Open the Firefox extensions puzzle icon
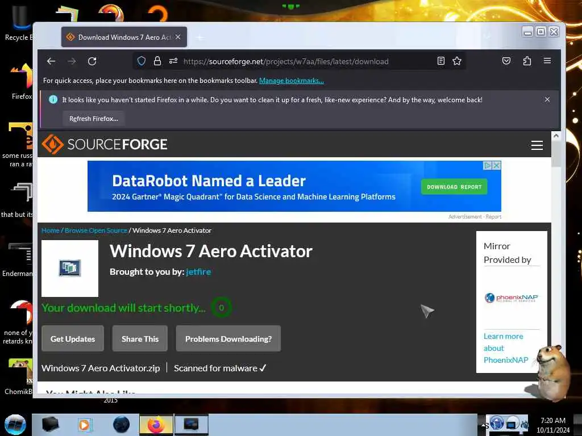The height and width of the screenshot is (436, 582). [527, 61]
